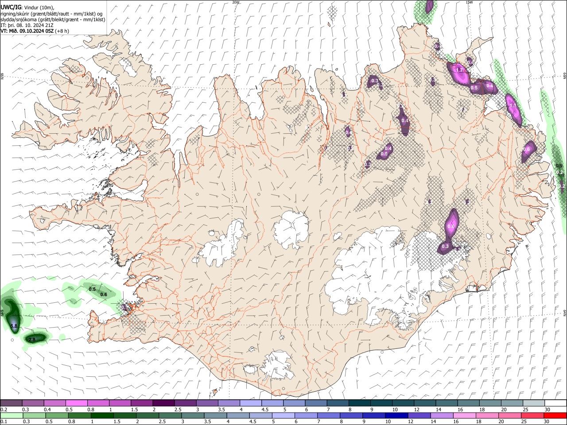Click the green 0.6 precipitation label in Faxaflói
Screen dimensions: 567x425
coord(104,294)
